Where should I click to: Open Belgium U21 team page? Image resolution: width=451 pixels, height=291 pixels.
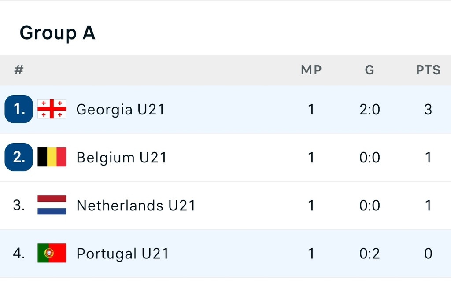[x=122, y=158]
